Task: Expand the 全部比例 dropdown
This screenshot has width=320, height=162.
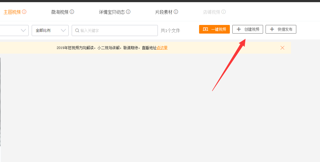Action: [x=50, y=30]
